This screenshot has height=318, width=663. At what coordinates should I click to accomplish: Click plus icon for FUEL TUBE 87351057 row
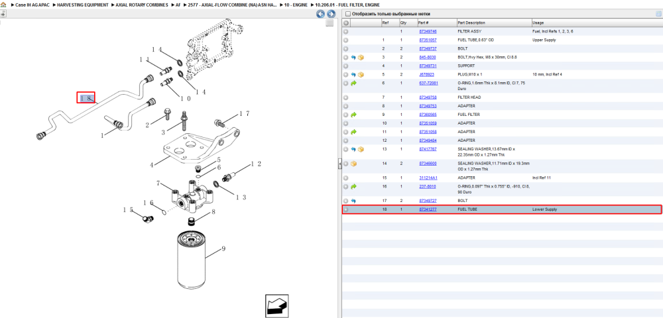(346, 40)
